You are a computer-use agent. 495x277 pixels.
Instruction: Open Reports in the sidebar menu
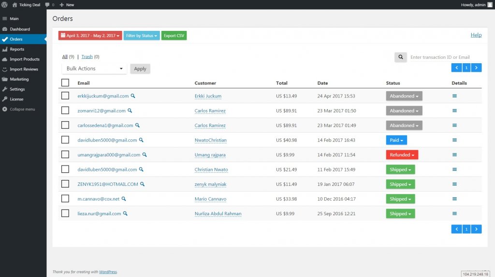[x=17, y=49]
